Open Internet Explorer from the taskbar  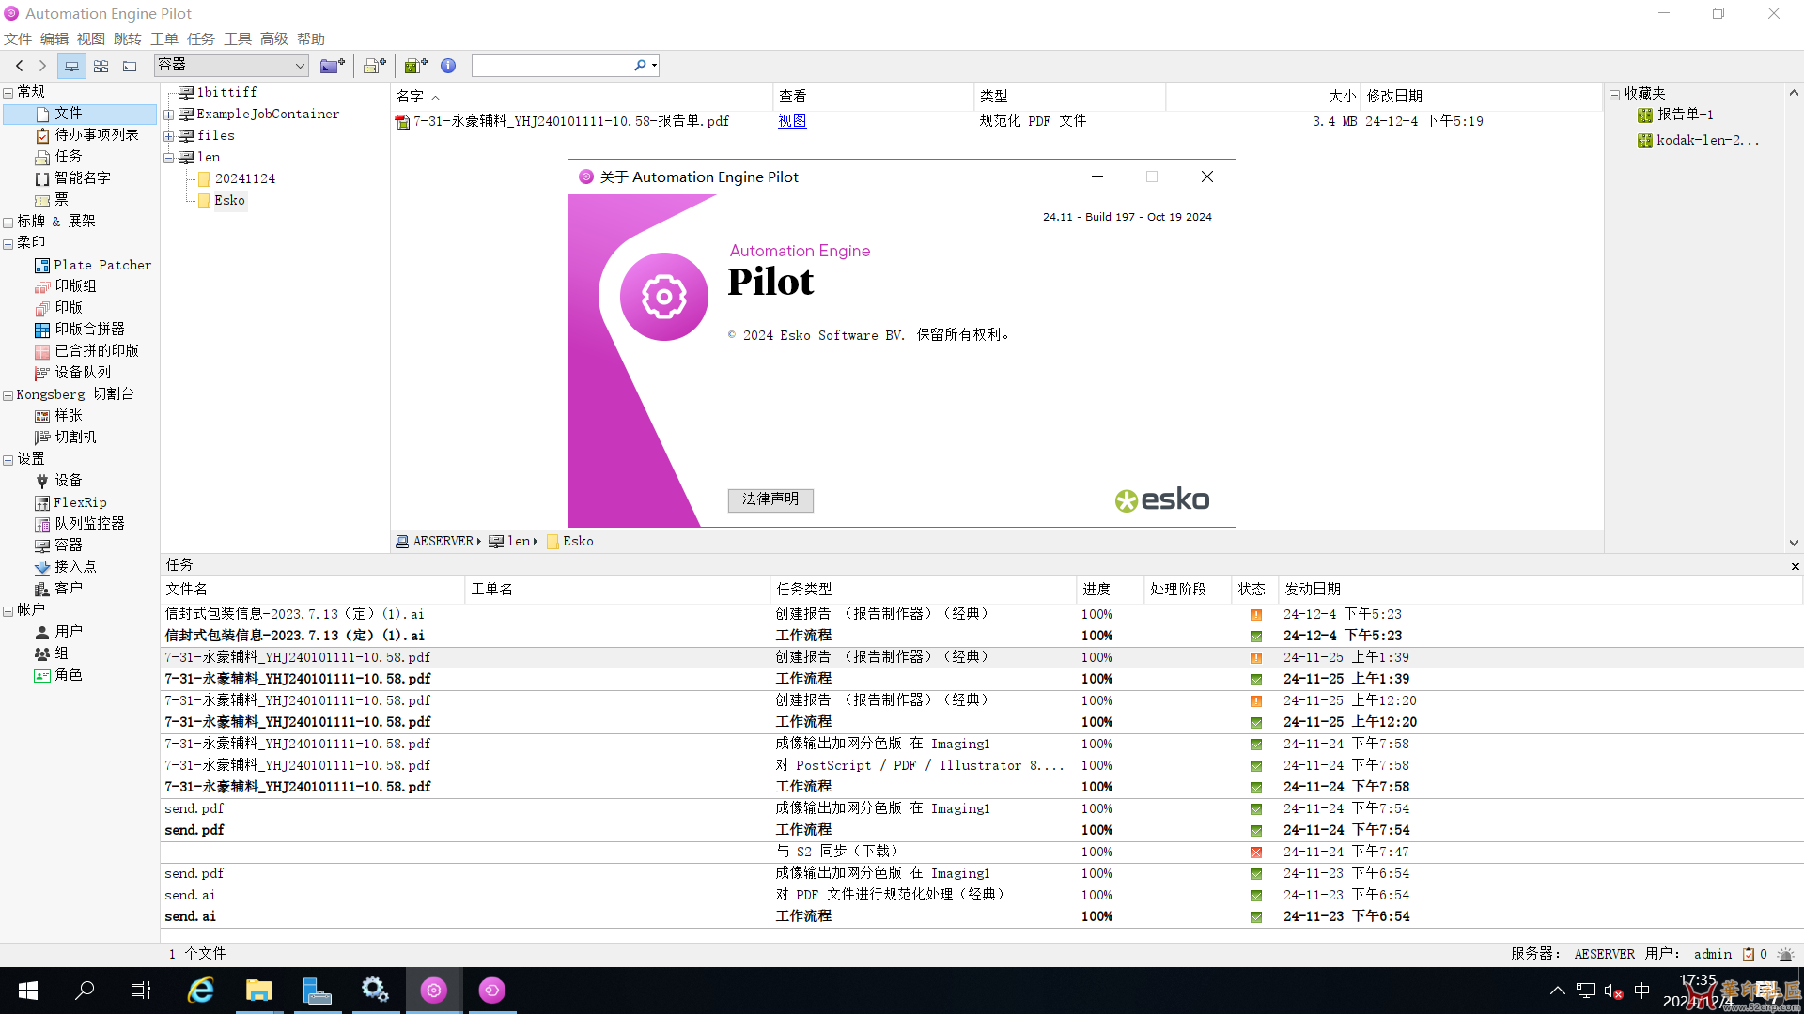point(201,991)
